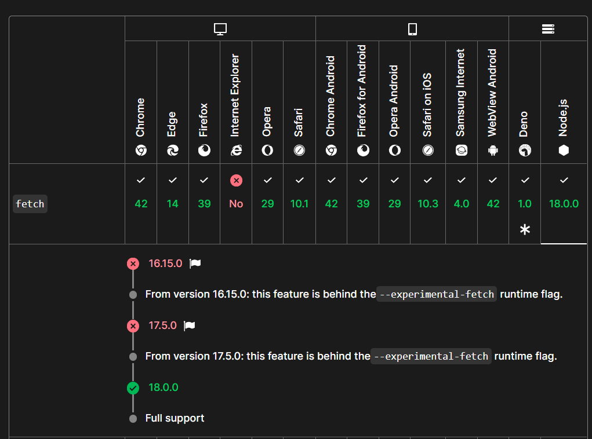
Task: Click the Node.js hexagon icon
Action: click(564, 151)
